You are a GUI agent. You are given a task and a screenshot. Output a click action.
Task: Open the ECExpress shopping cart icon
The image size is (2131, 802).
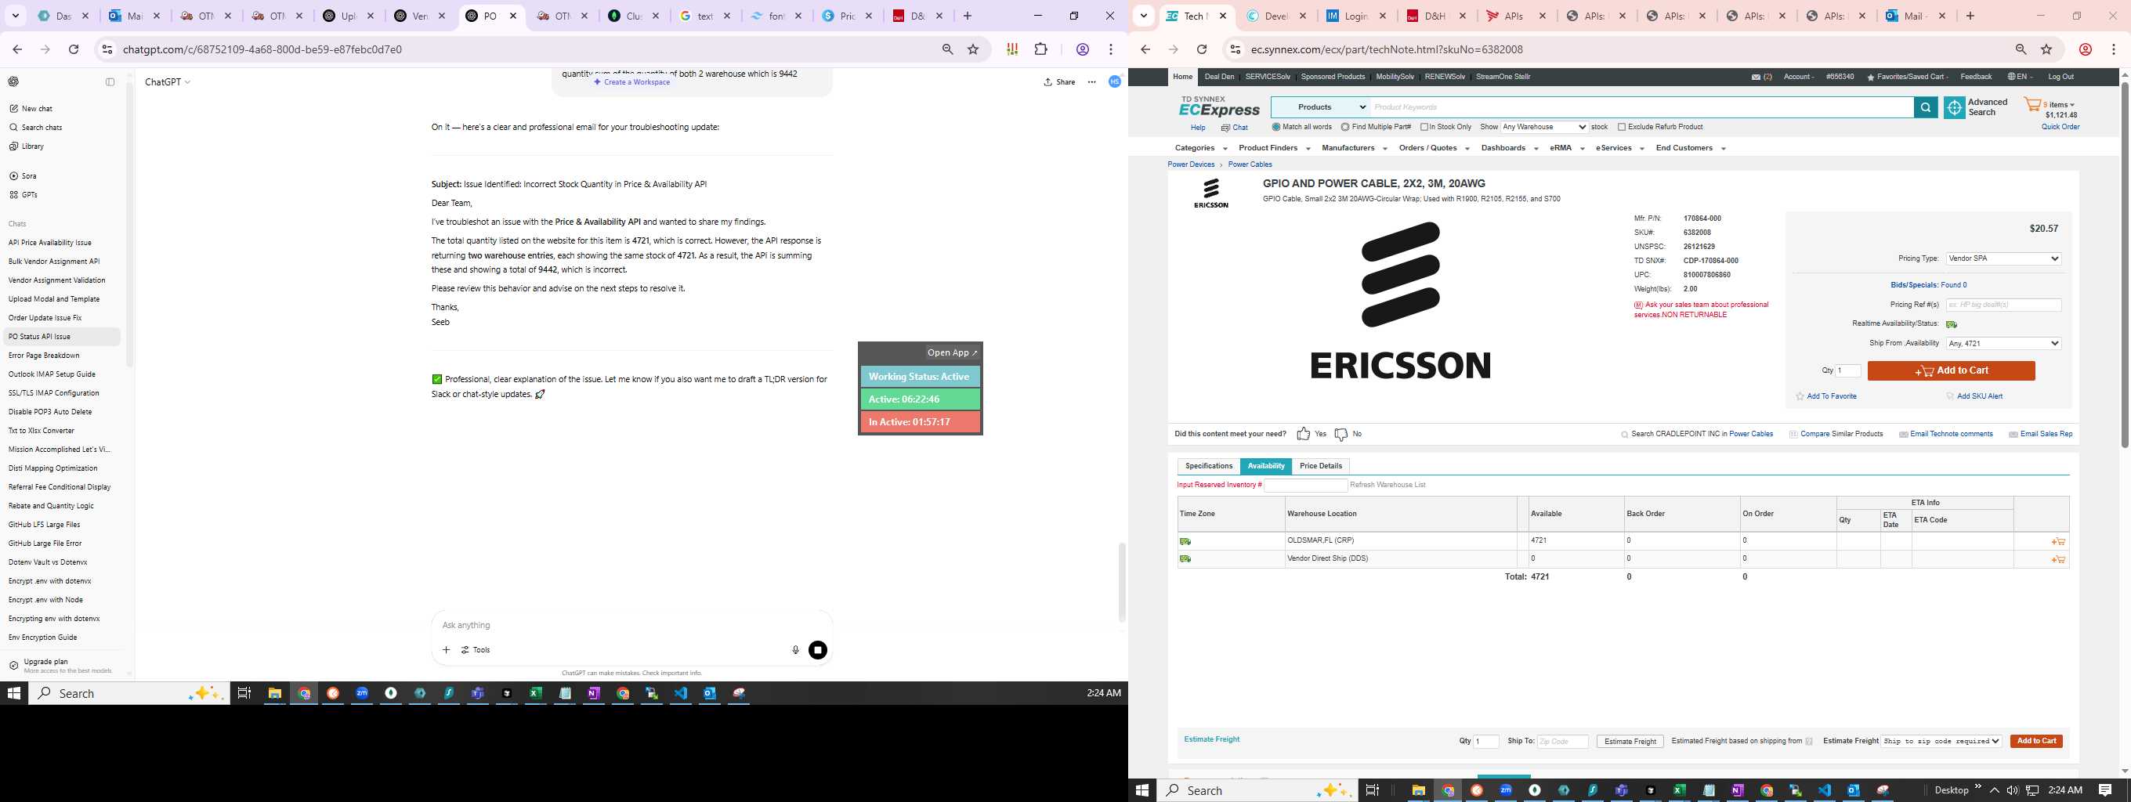(2032, 105)
